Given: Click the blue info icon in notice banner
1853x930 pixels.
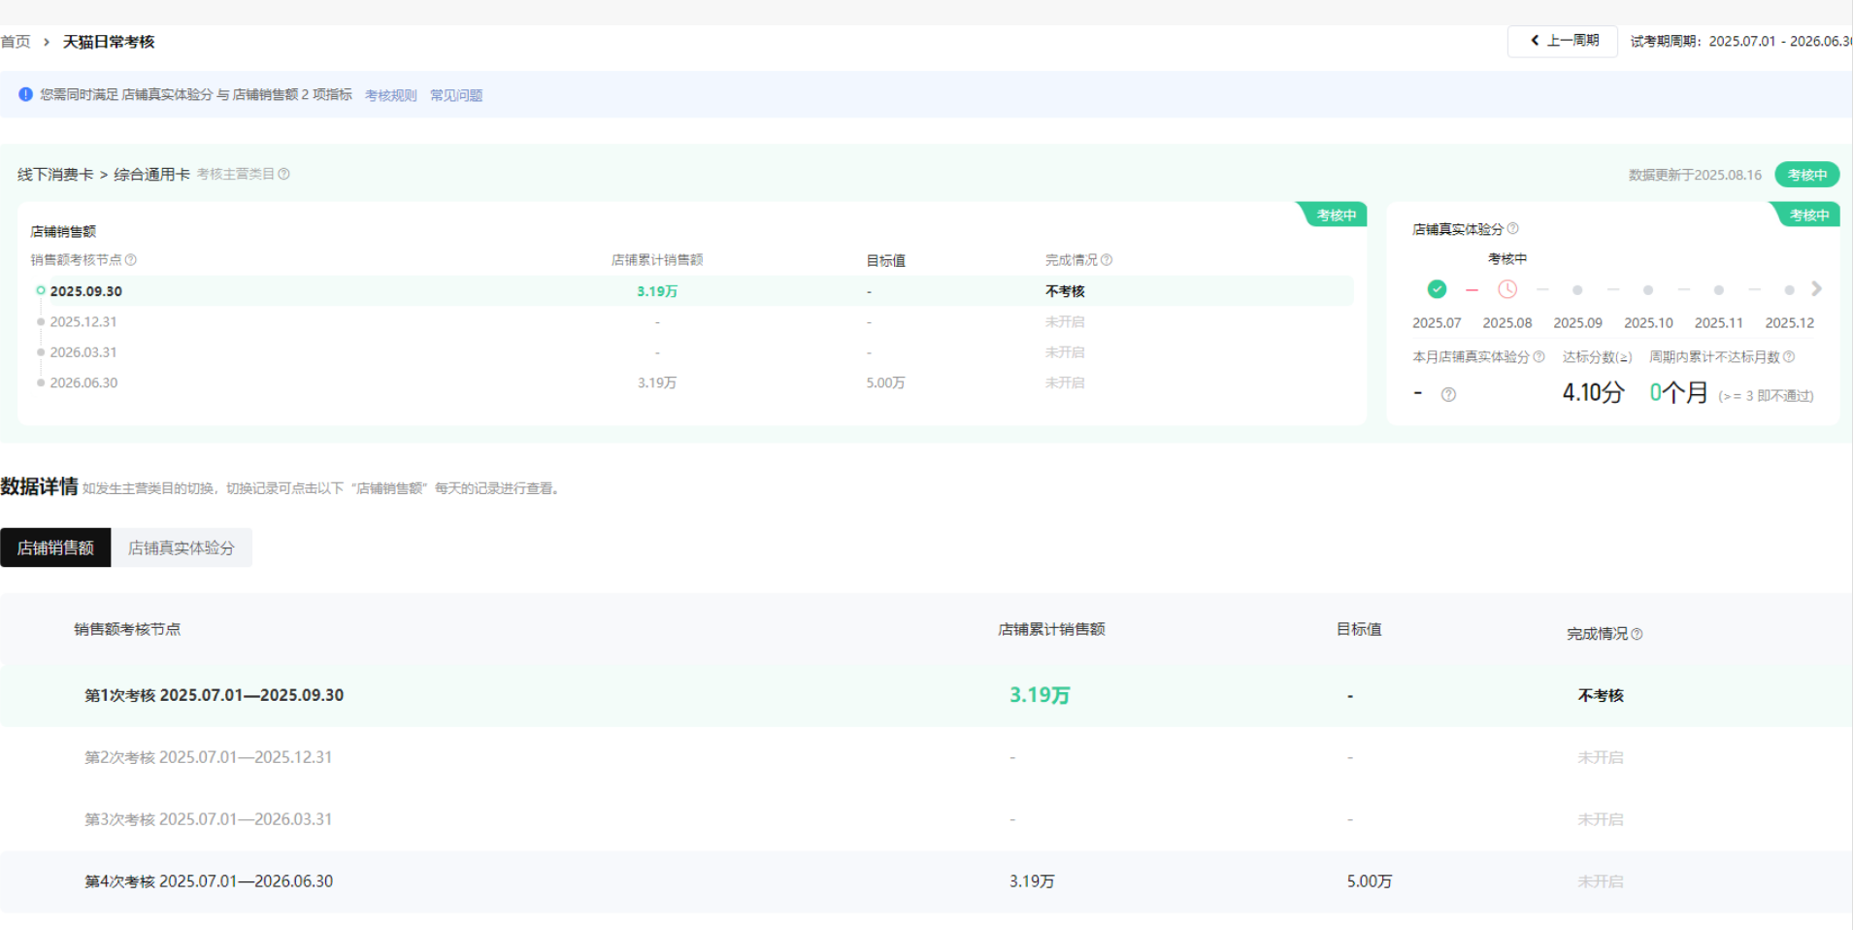Looking at the screenshot, I should point(25,94).
